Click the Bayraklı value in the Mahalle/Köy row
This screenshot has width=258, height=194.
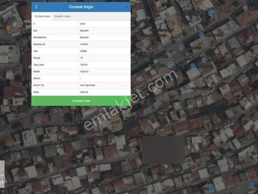(x=84, y=38)
